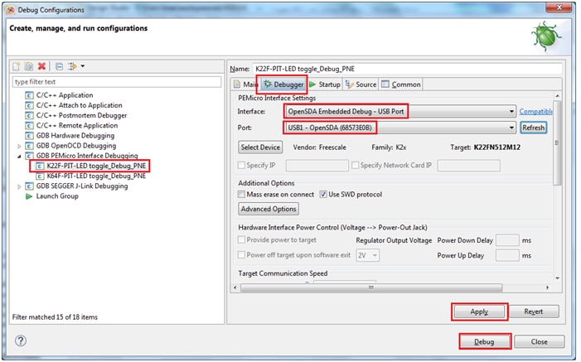The width and height of the screenshot is (581, 362).
Task: Click the type filter text field
Action: pos(117,82)
